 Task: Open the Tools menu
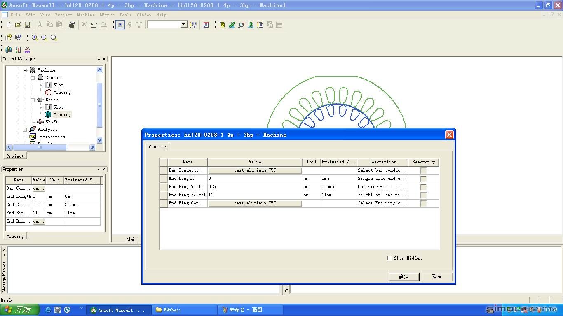pyautogui.click(x=125, y=15)
